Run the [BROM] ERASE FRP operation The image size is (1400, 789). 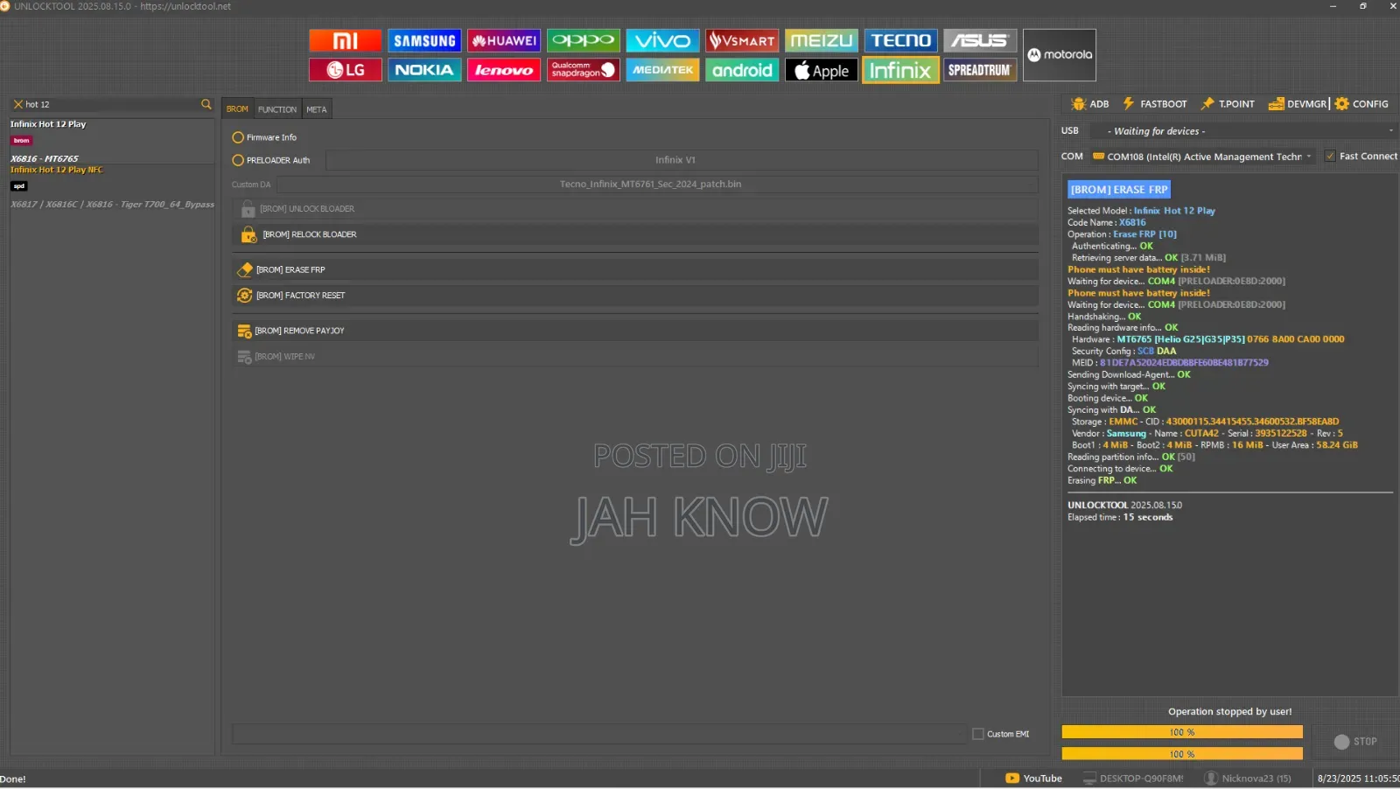(635, 269)
